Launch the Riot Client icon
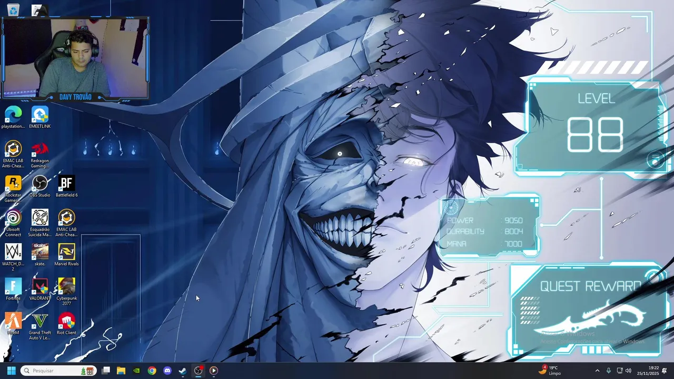Image resolution: width=674 pixels, height=379 pixels. pos(66,324)
